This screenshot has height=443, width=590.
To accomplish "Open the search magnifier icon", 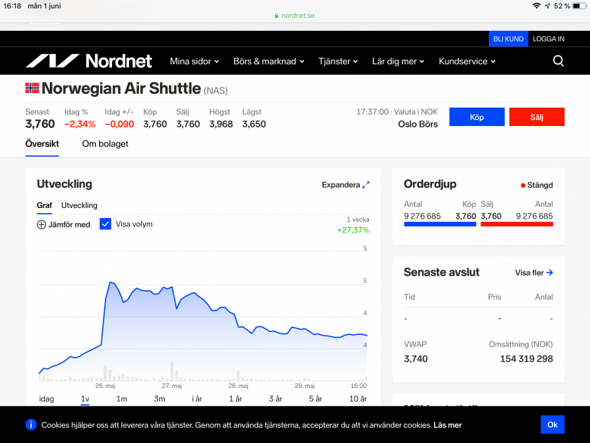I will click(x=558, y=61).
